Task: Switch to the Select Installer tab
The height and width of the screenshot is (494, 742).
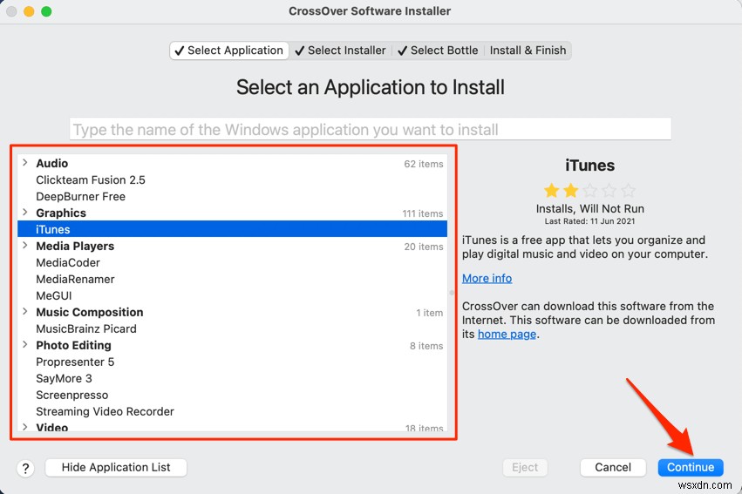Action: click(x=340, y=51)
